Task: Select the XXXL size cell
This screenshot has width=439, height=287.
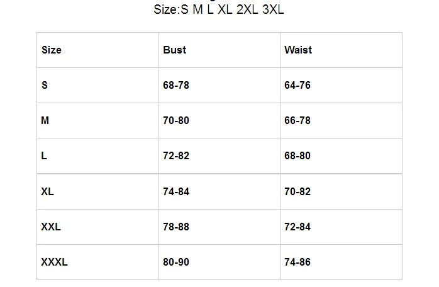Action: coord(97,262)
